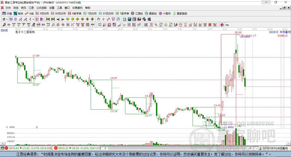The width and height of the screenshot is (291, 157).
Task: Click the 日K线 period label
Action: [4, 30]
